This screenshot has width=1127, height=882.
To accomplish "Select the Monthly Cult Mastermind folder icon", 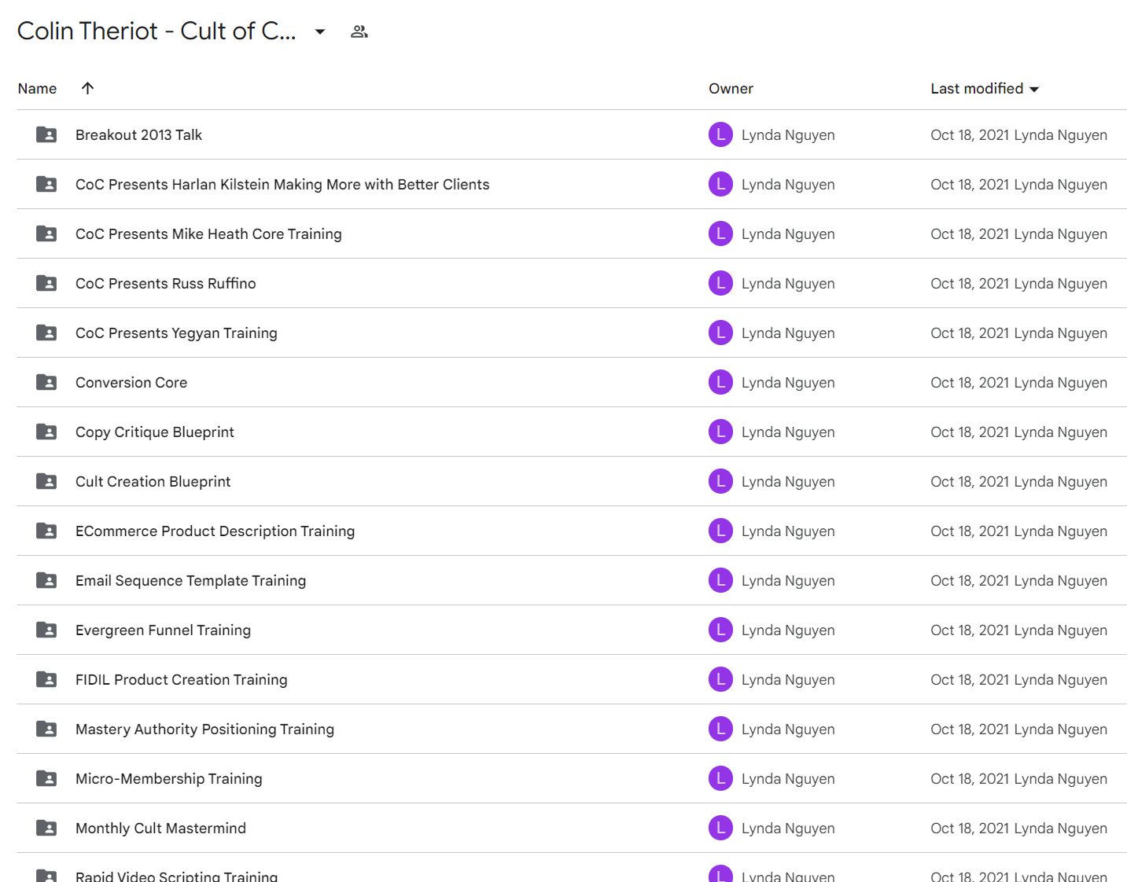I will tap(46, 828).
